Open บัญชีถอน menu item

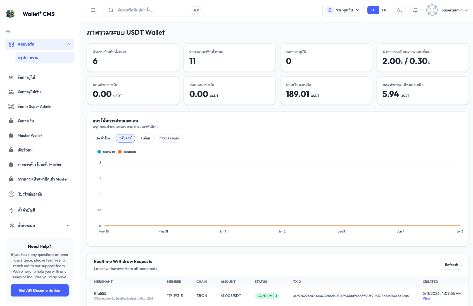[39, 150]
